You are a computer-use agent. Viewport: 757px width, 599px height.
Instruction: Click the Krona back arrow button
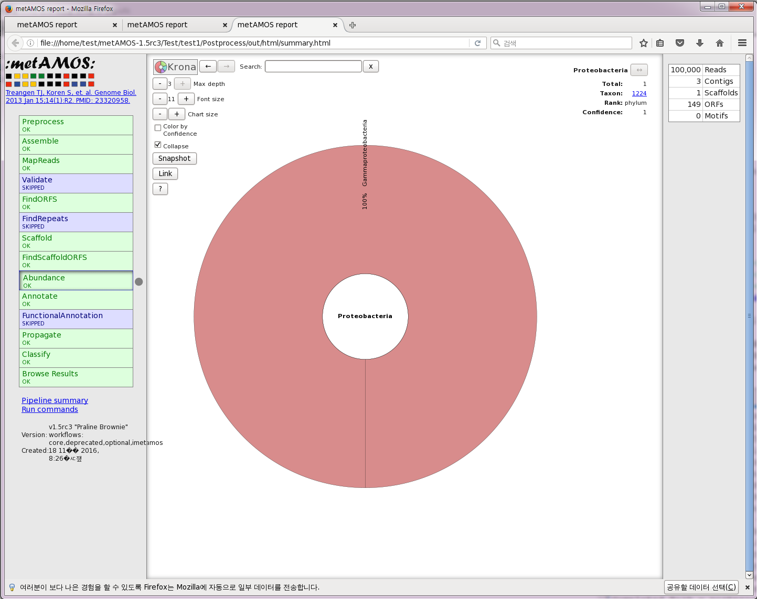coord(208,67)
